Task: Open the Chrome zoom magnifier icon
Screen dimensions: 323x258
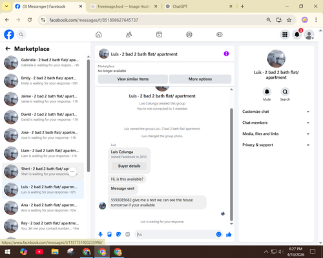Action: [269, 20]
